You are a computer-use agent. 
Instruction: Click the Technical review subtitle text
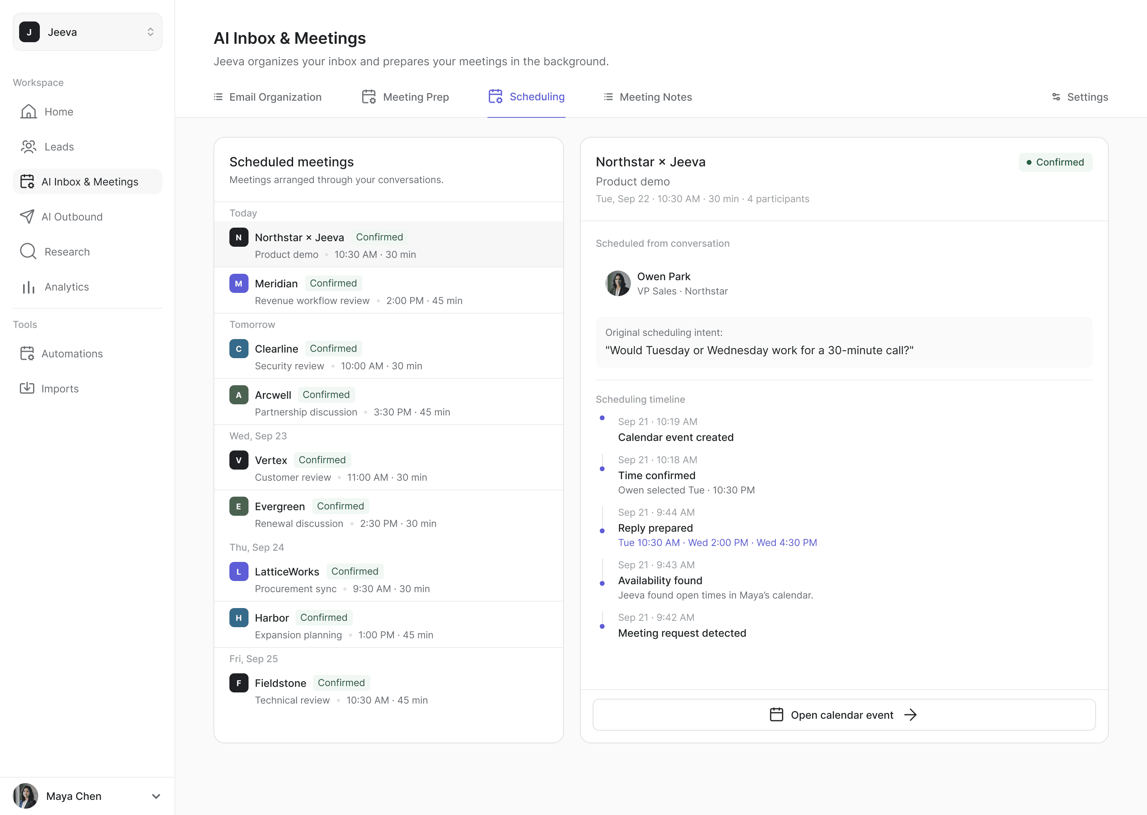(292, 700)
